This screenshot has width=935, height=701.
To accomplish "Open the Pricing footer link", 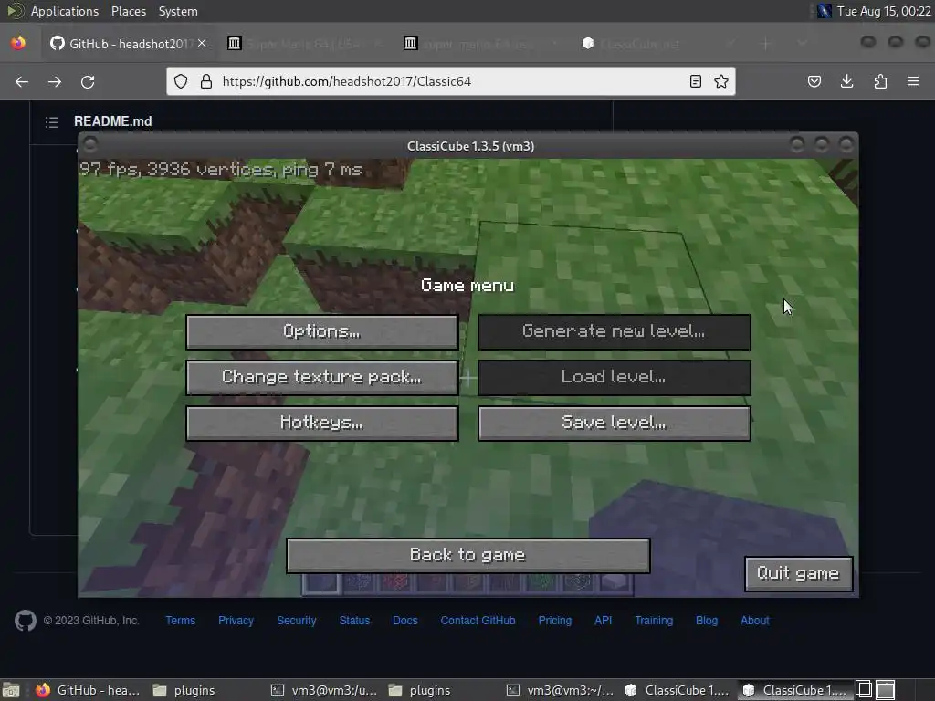I will coord(554,621).
